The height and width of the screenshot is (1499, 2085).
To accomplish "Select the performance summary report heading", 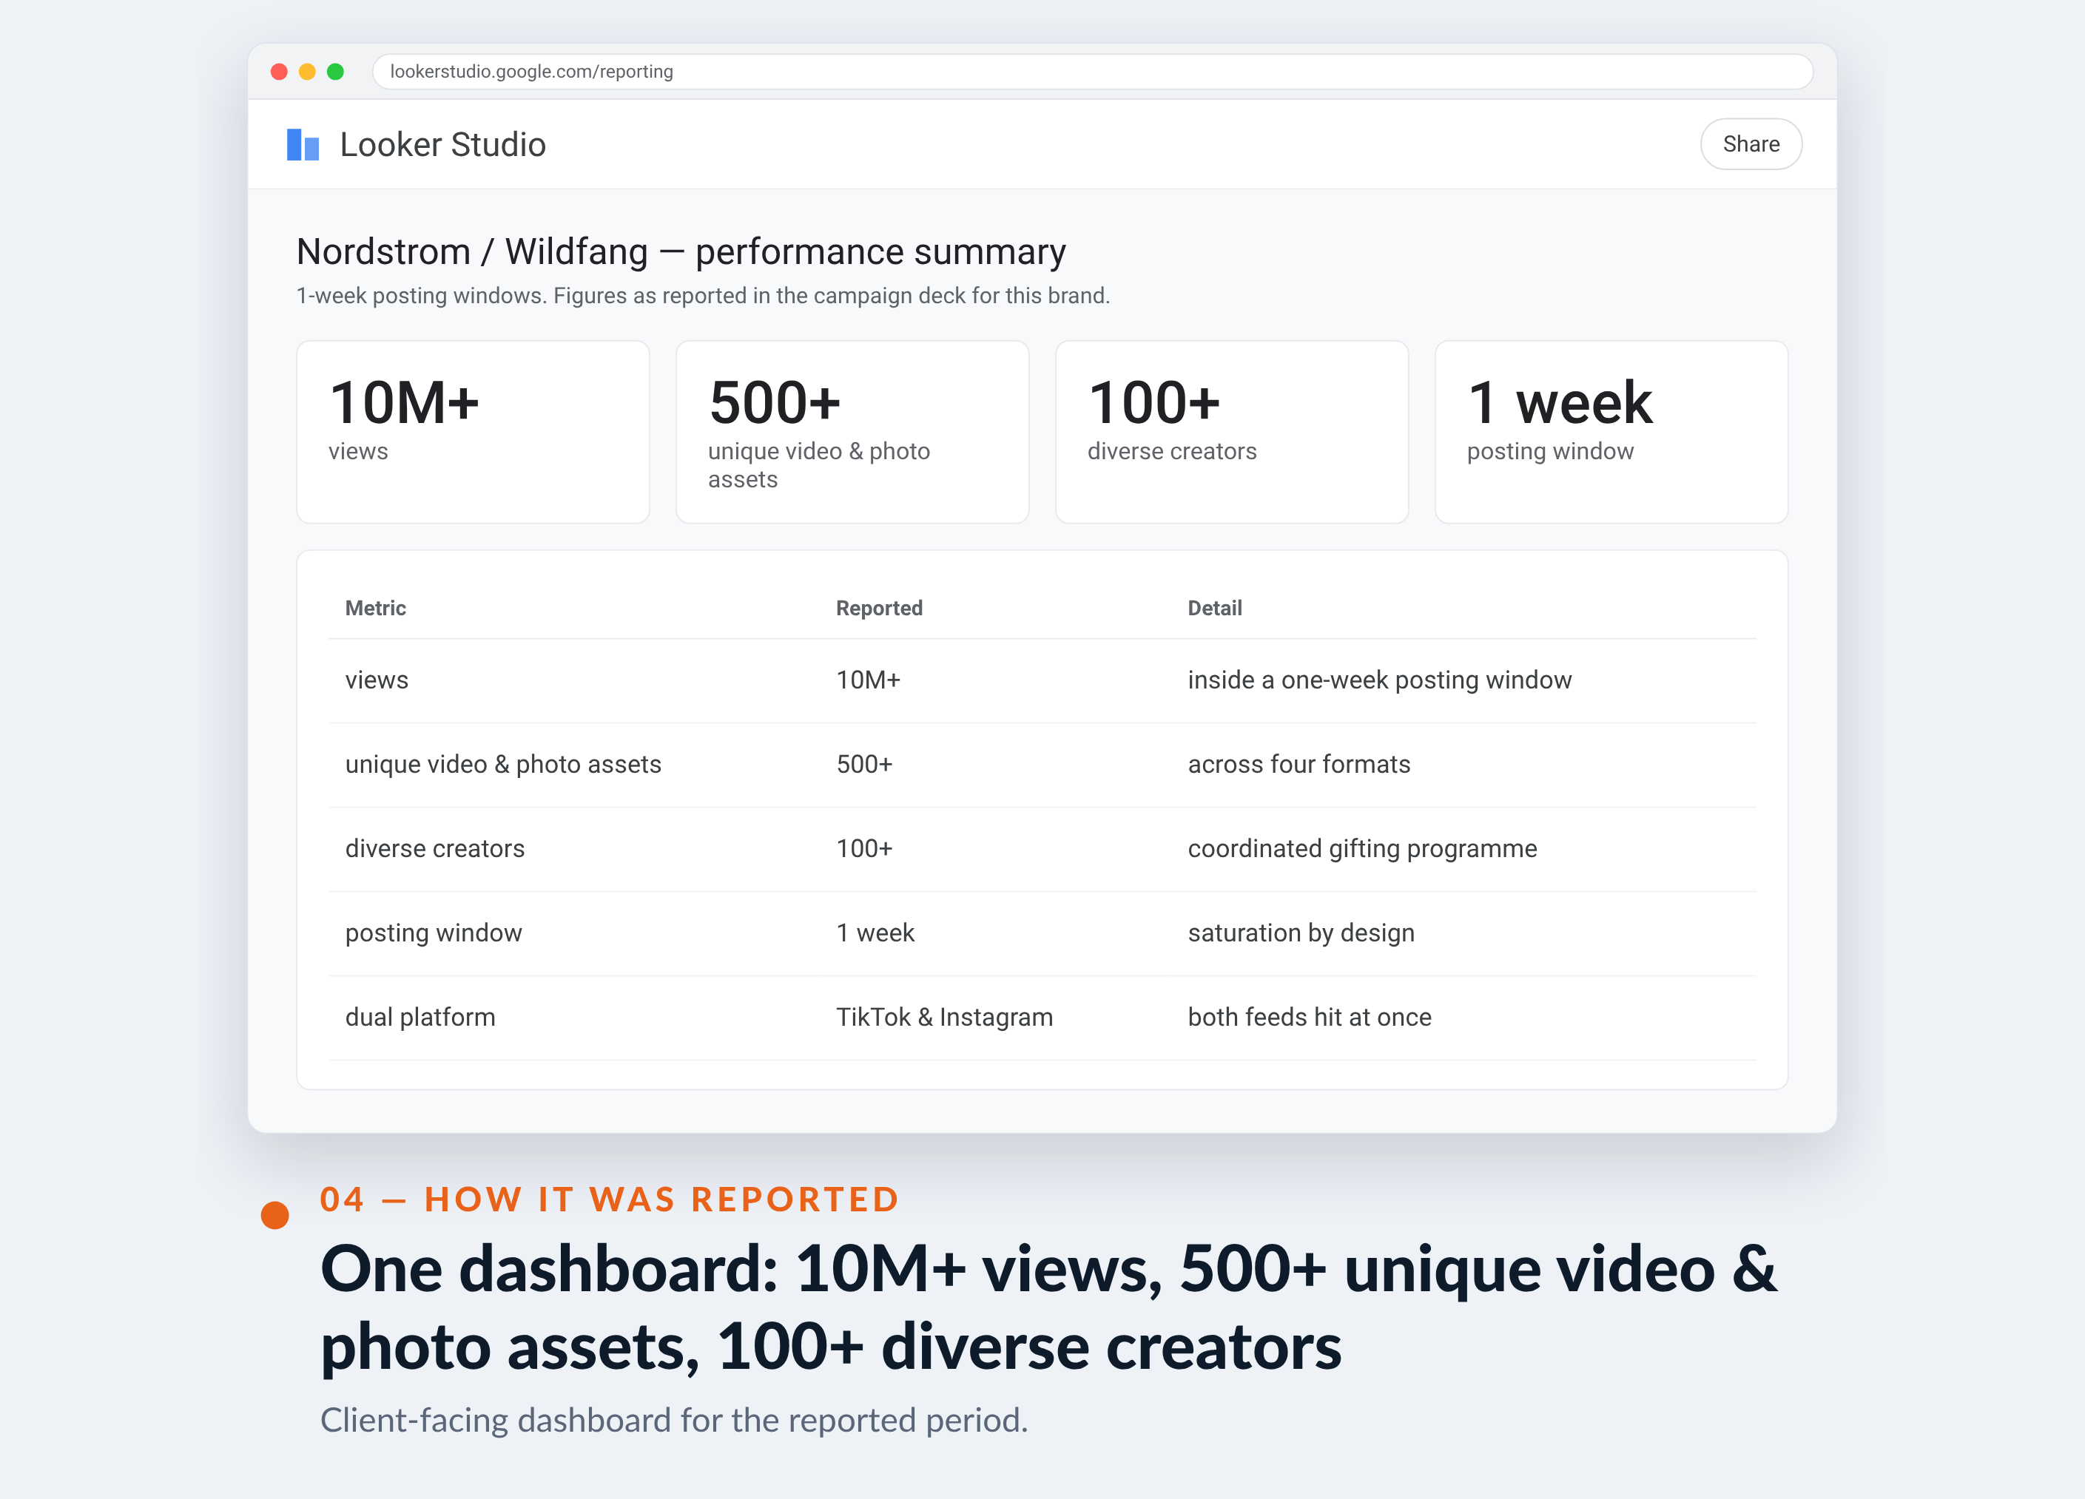I will click(x=681, y=251).
